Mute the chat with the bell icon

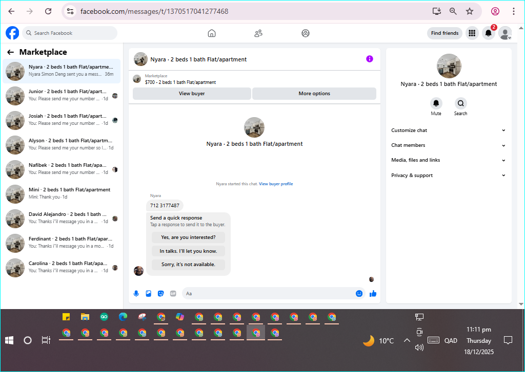pos(436,103)
